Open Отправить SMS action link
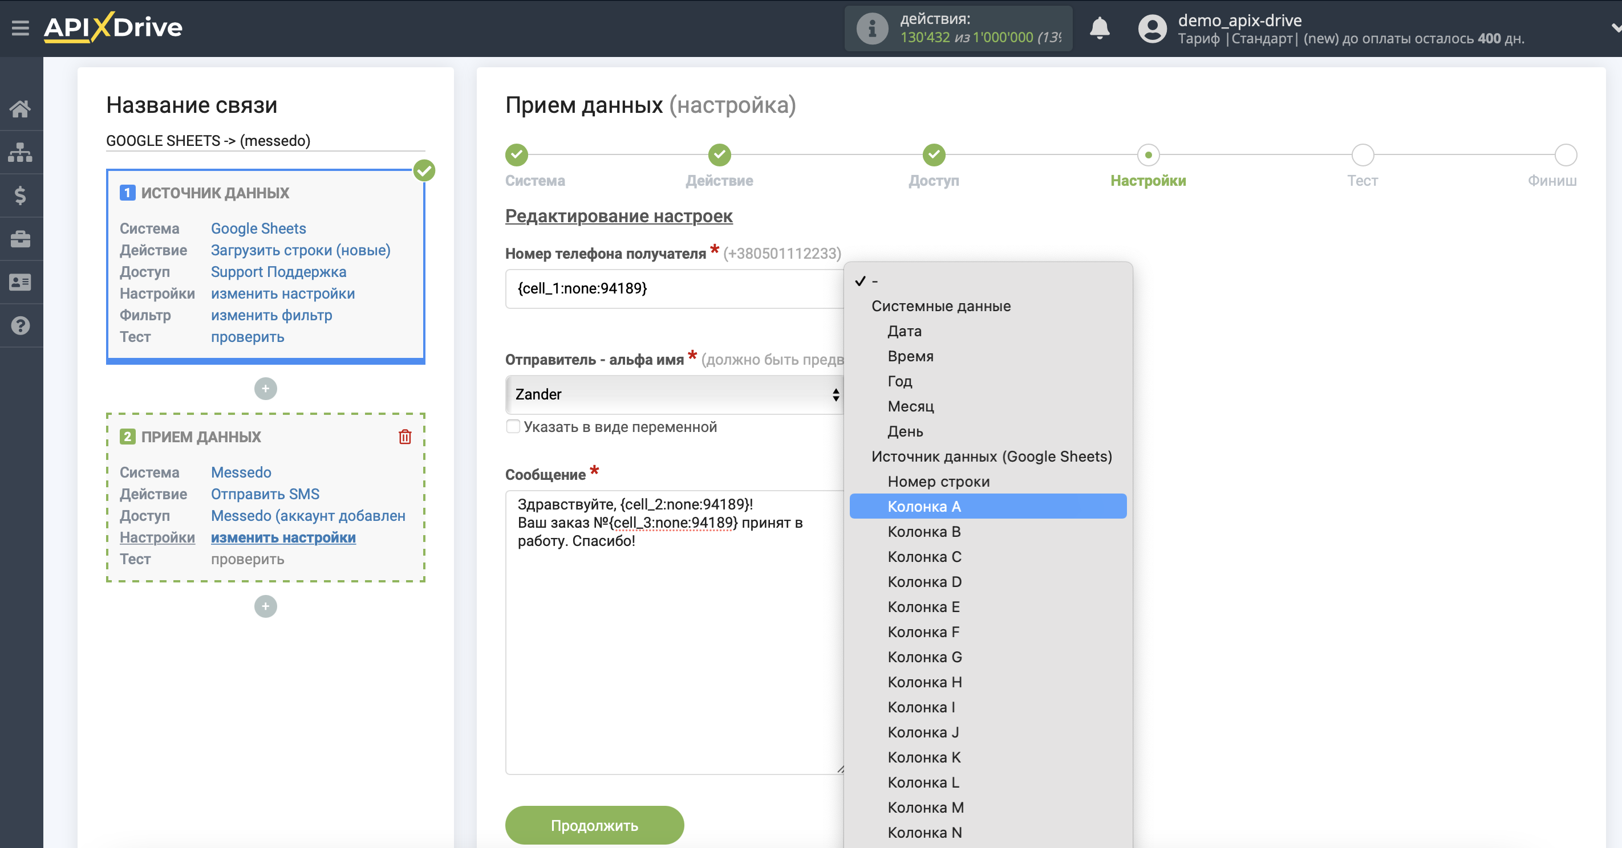Viewport: 1622px width, 848px height. (x=265, y=494)
